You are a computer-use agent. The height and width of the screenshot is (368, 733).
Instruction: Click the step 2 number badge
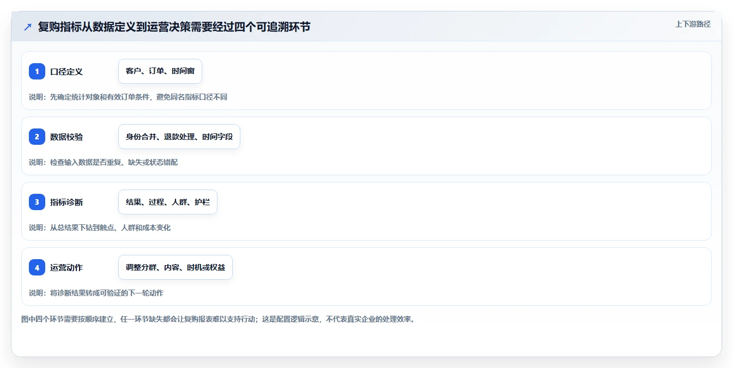(x=37, y=137)
